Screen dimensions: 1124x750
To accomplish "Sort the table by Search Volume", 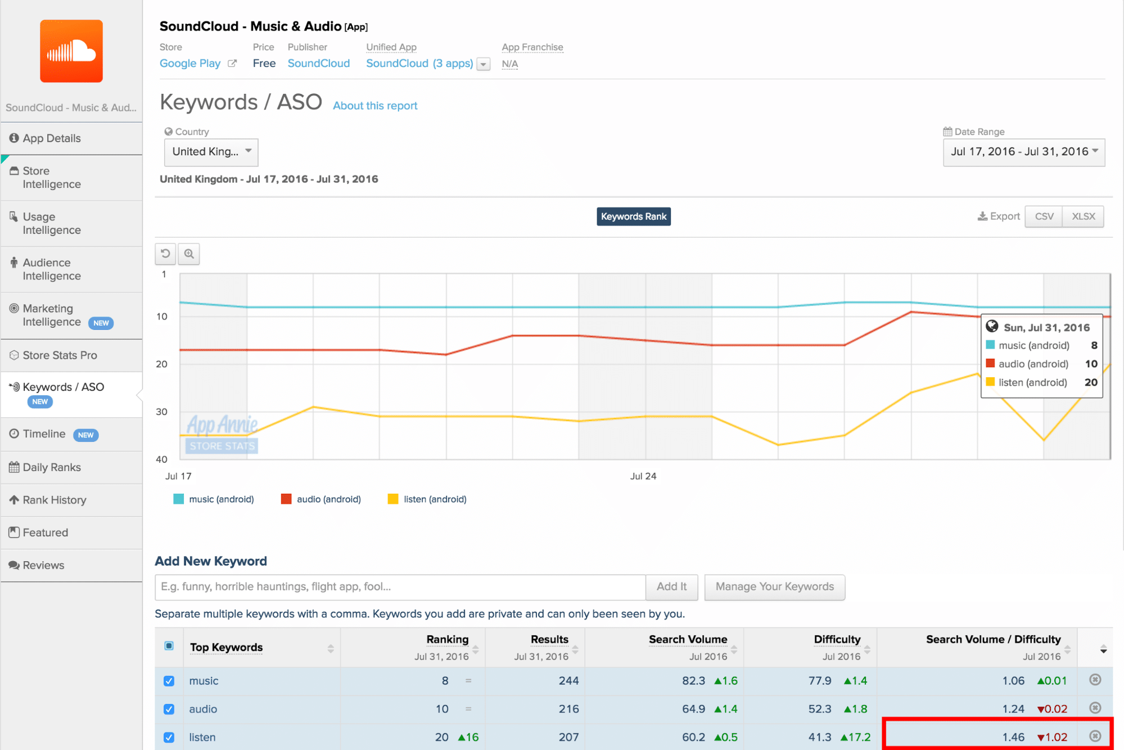I will (x=687, y=639).
